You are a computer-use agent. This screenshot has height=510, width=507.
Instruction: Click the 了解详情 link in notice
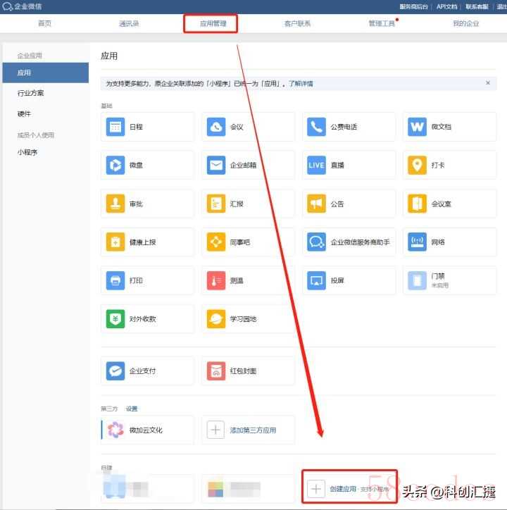pos(301,84)
